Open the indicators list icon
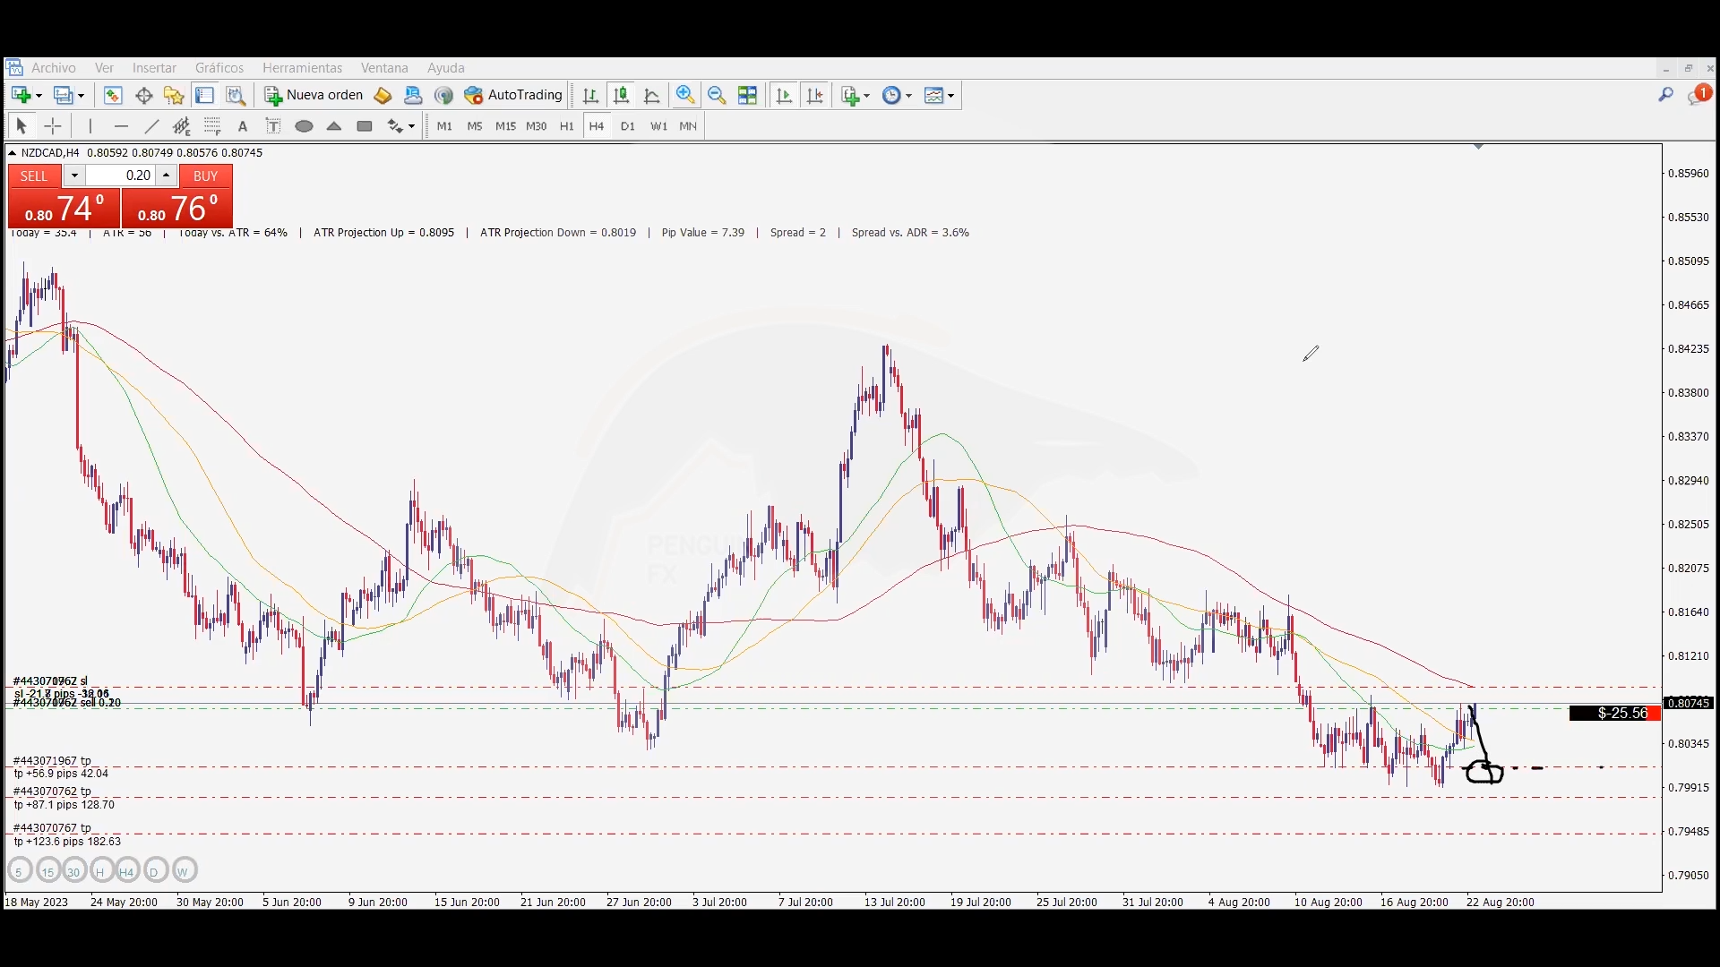 coord(851,95)
